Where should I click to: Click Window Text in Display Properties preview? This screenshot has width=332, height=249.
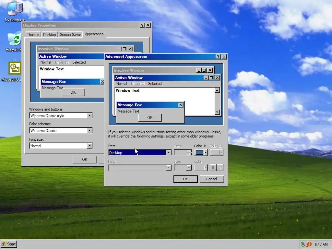[52, 69]
